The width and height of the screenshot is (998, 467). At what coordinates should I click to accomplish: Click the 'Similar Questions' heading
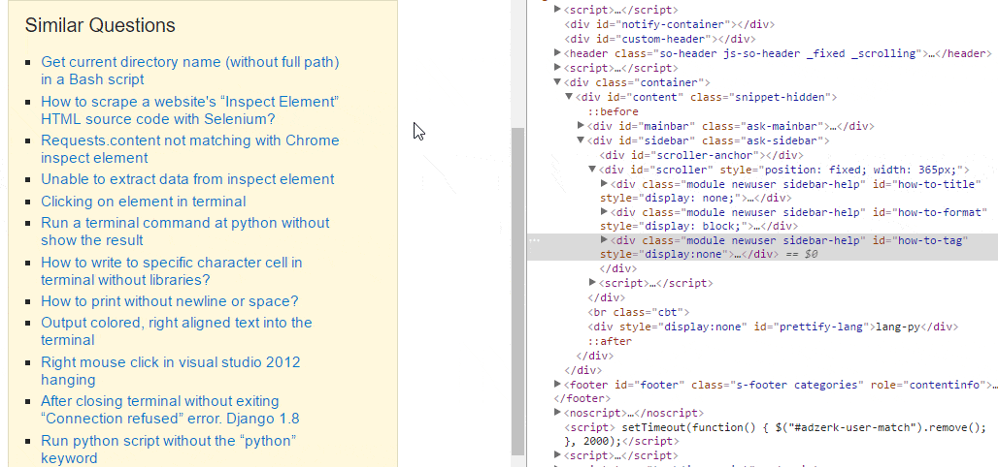click(100, 25)
